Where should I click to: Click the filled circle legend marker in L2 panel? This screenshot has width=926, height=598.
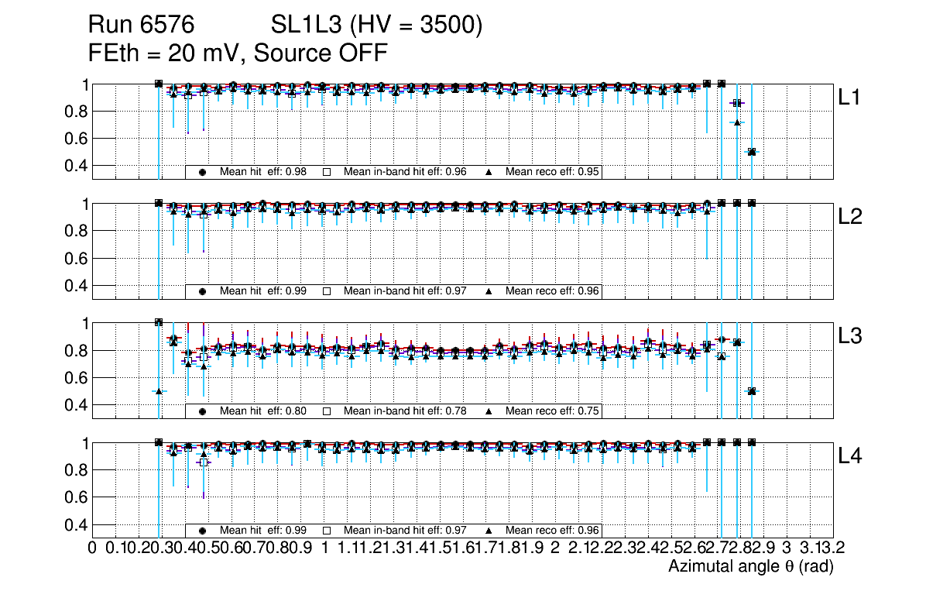203,291
